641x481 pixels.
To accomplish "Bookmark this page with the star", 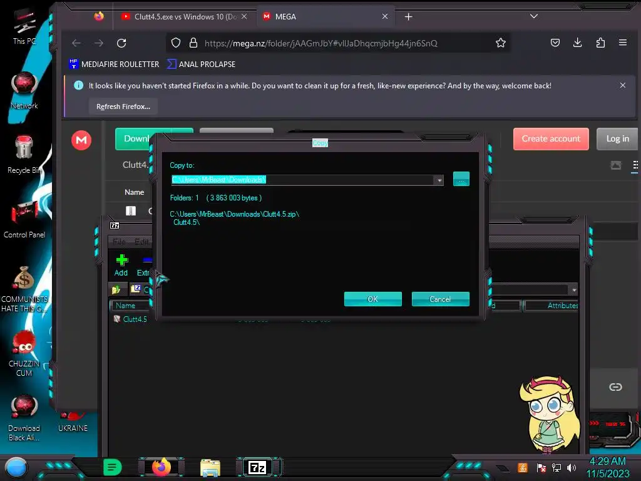I will pyautogui.click(x=500, y=43).
